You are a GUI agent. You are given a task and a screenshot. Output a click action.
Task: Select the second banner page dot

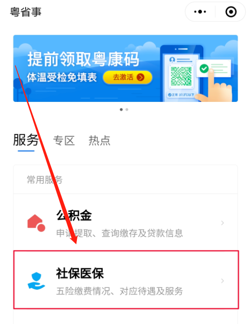pyautogui.click(x=127, y=110)
